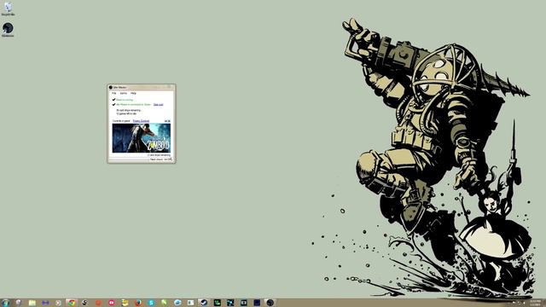The height and width of the screenshot is (307, 546).
Task: Click the pink round taskbar icon
Action: pos(112,303)
